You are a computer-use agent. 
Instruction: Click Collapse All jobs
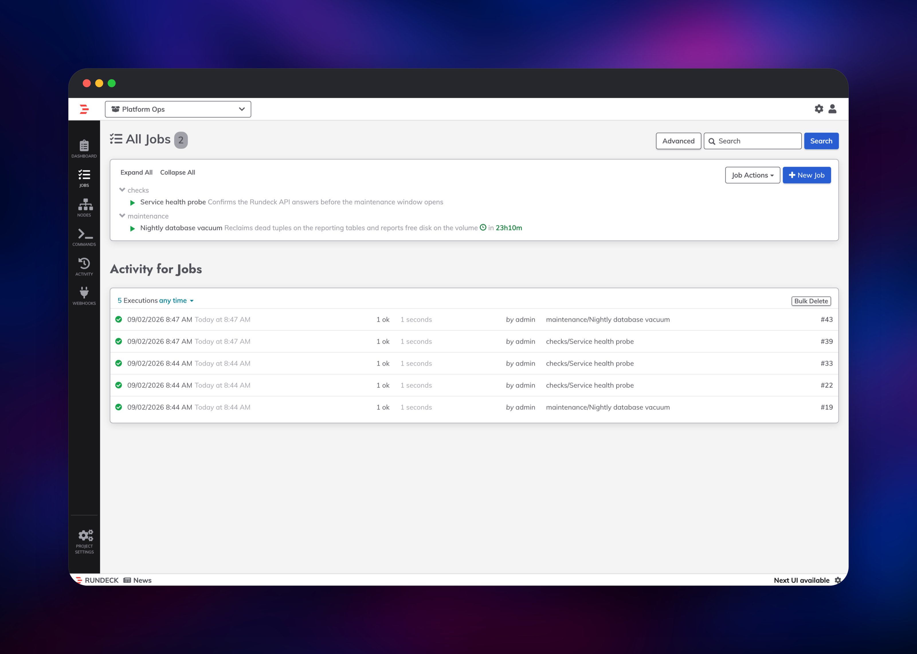177,172
